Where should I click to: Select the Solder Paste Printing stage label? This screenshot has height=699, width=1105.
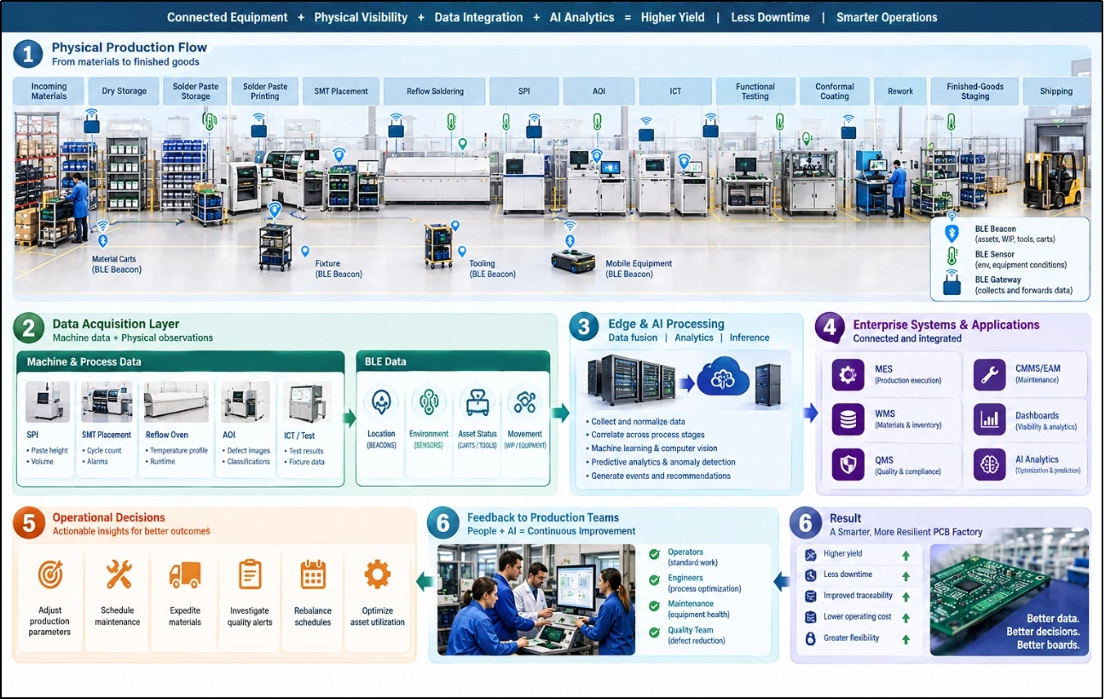pyautogui.click(x=265, y=91)
